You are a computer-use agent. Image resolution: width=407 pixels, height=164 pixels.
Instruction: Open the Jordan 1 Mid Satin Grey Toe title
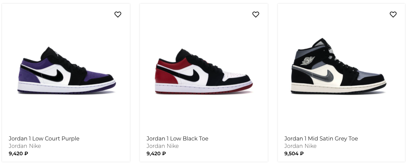(321, 138)
